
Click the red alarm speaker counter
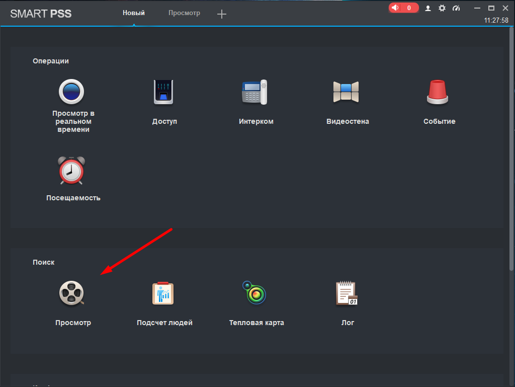[404, 8]
